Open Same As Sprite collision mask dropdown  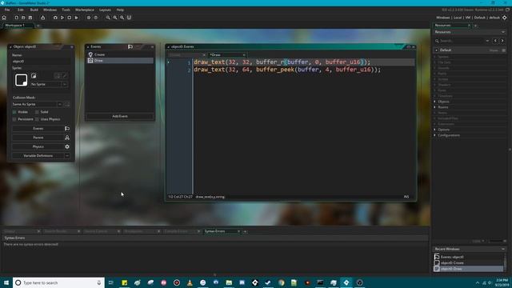(x=60, y=104)
